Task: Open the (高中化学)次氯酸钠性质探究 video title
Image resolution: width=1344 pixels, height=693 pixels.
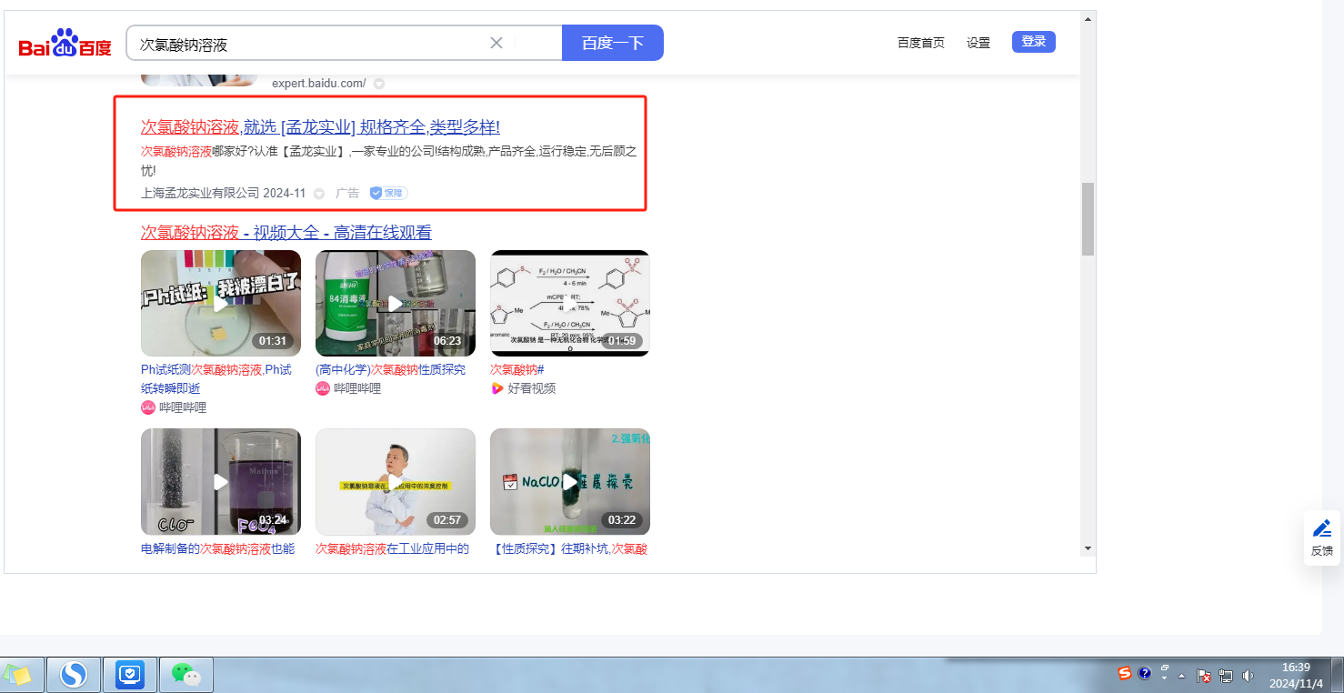Action: tap(390, 369)
